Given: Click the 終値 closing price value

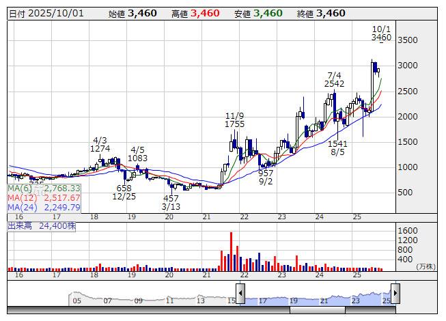Looking at the screenshot, I should click(331, 14).
